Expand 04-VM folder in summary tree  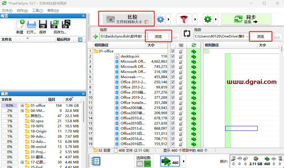[x=22, y=110]
